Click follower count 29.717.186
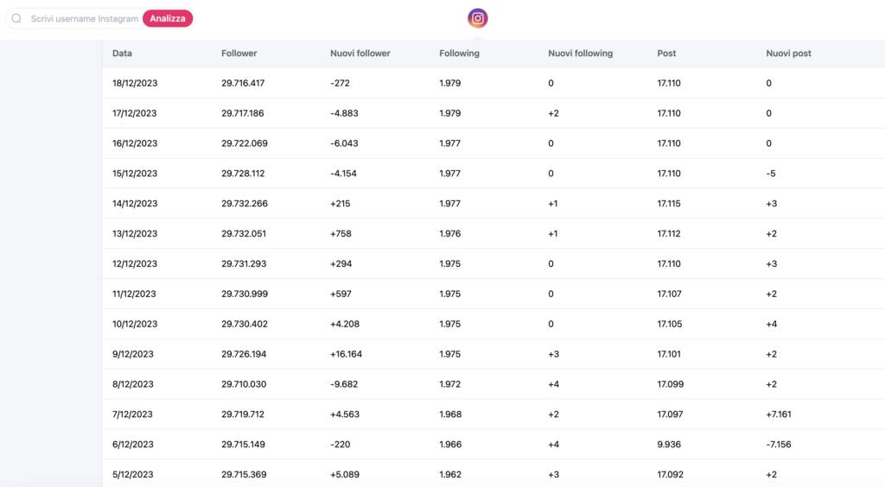 coord(243,113)
